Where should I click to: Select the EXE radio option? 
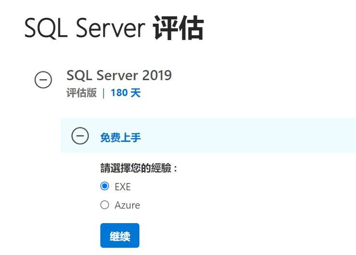[x=105, y=186]
